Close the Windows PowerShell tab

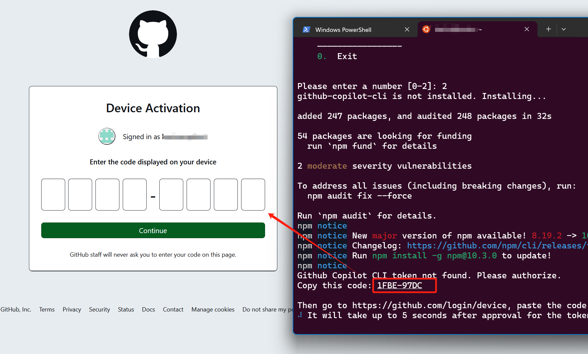(x=407, y=30)
